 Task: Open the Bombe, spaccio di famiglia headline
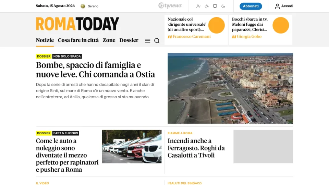point(96,70)
